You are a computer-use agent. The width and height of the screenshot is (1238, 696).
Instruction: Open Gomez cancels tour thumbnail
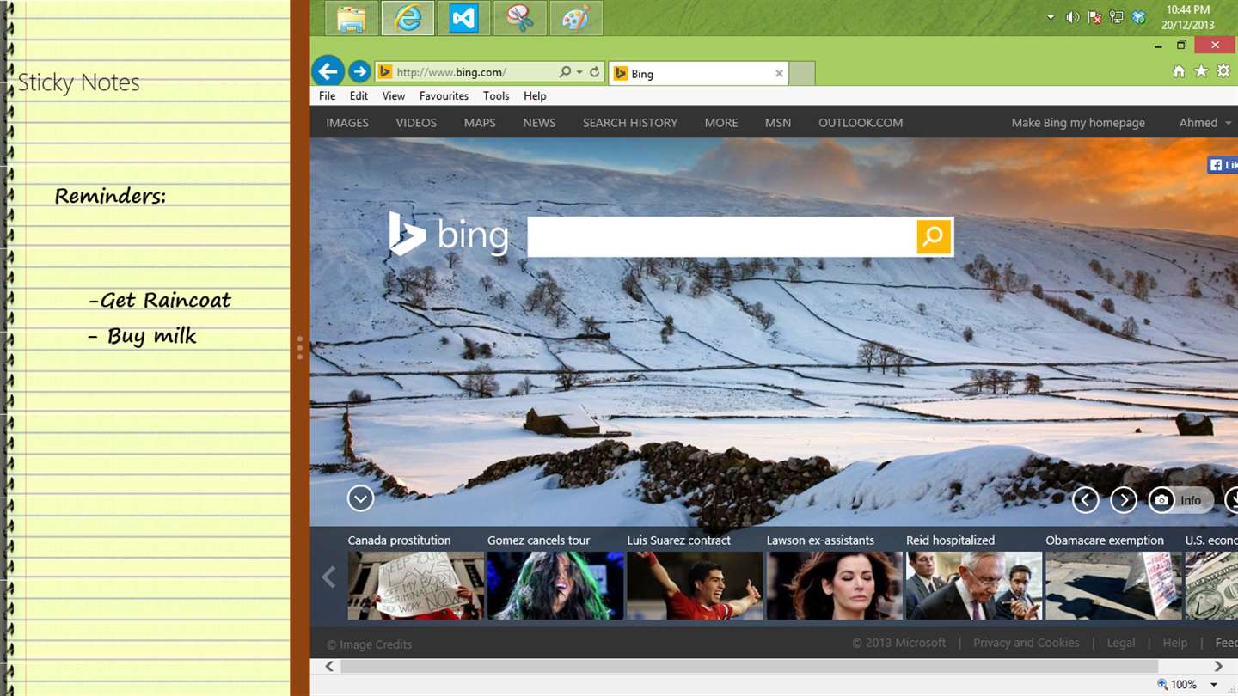click(555, 585)
